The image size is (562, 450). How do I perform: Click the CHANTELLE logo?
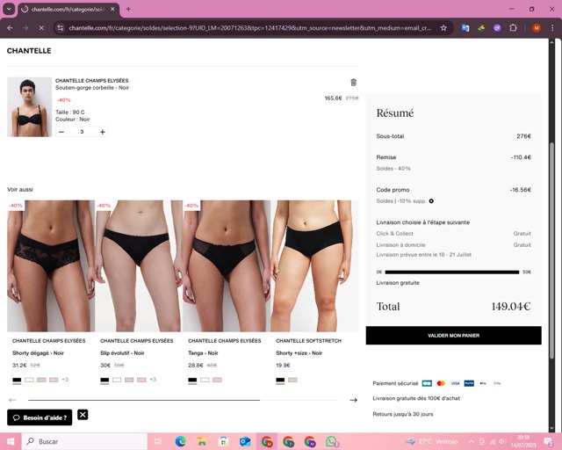click(29, 51)
